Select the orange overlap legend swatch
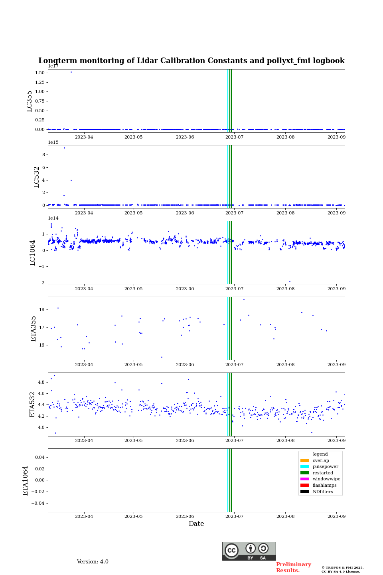Viewport: 383px width, 575px height. point(305,460)
